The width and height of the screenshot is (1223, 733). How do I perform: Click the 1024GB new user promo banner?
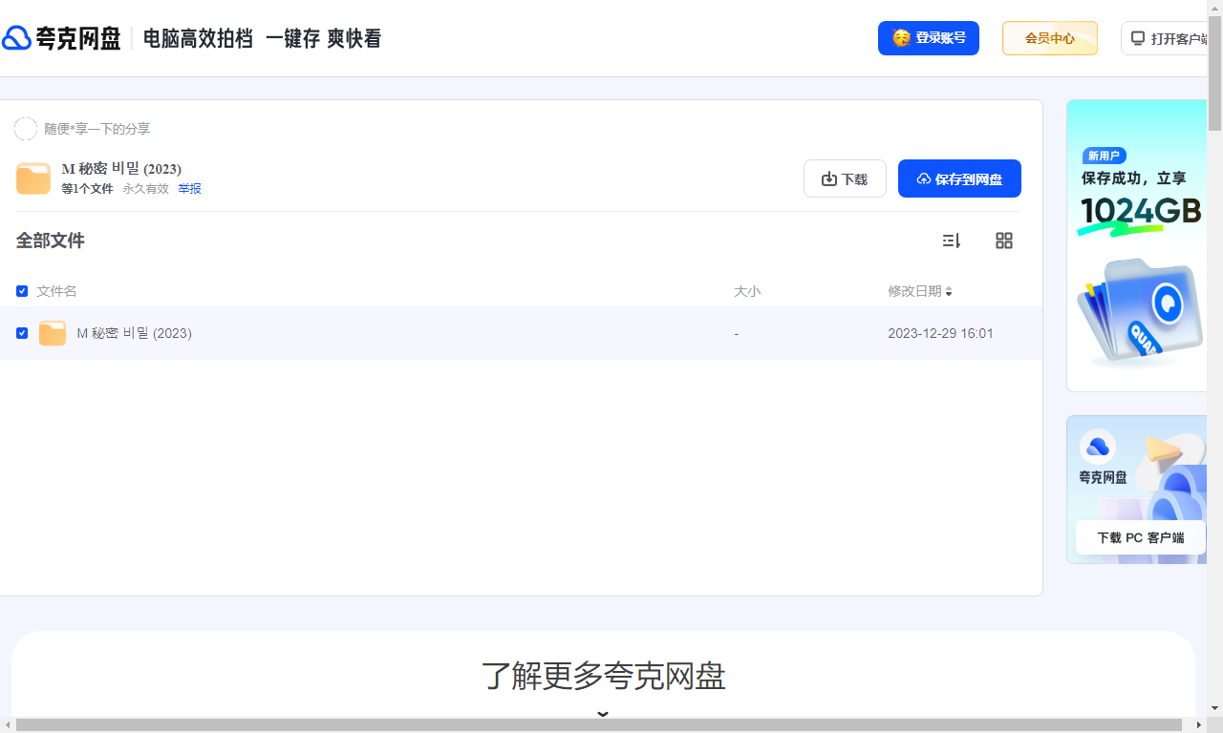click(x=1137, y=245)
